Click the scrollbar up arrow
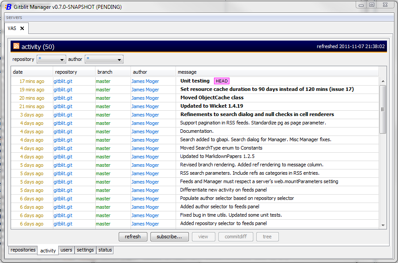Screen dimensions: 398x263 (383, 81)
